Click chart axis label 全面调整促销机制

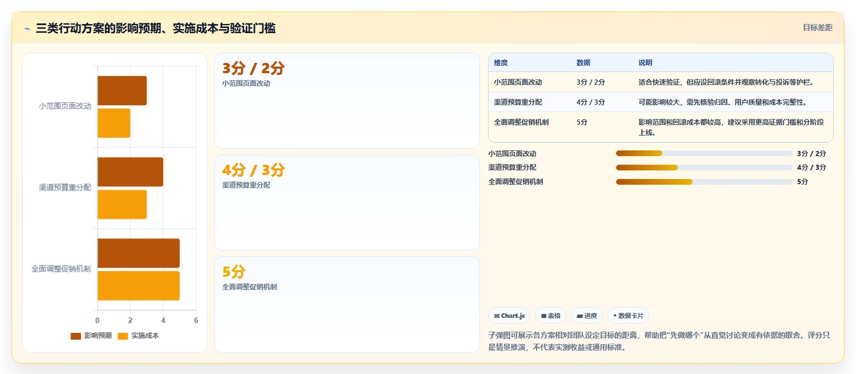[61, 269]
